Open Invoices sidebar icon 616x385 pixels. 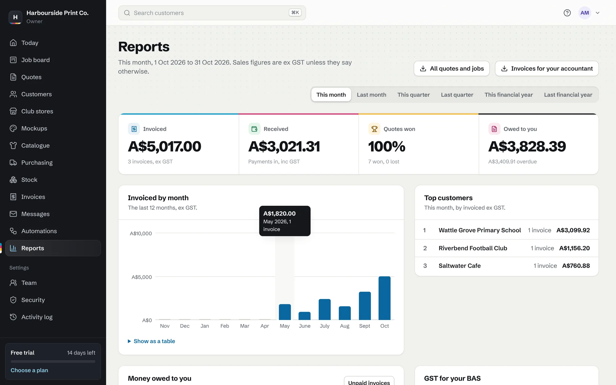tap(13, 197)
